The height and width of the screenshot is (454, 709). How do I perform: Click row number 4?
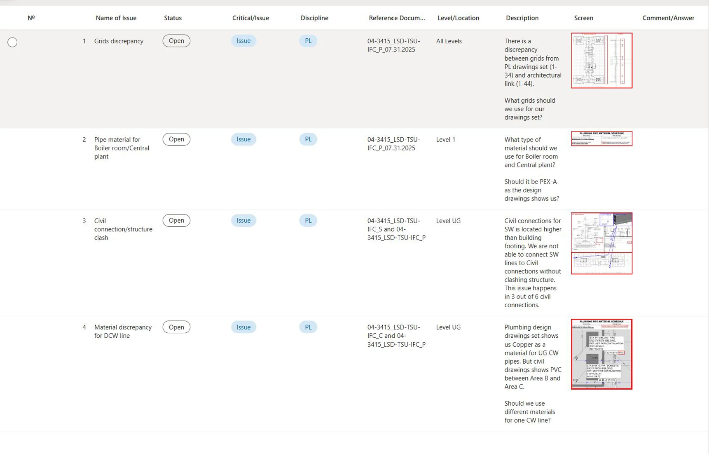(84, 327)
